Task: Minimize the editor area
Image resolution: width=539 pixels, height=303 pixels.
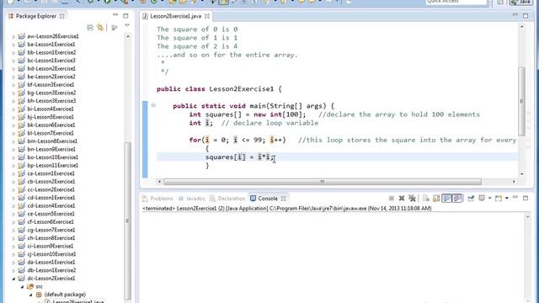Action: pos(515,15)
